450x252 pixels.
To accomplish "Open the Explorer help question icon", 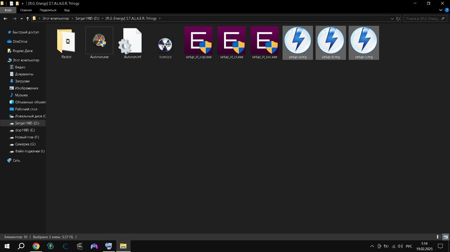I will [x=446, y=10].
